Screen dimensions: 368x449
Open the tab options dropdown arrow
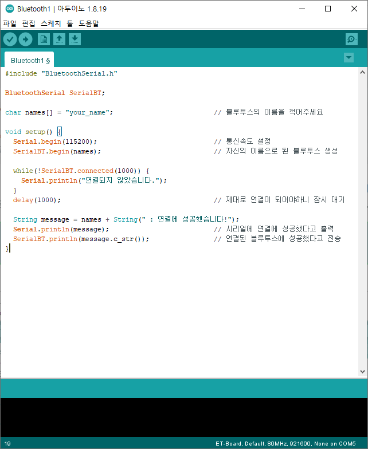pyautogui.click(x=349, y=57)
